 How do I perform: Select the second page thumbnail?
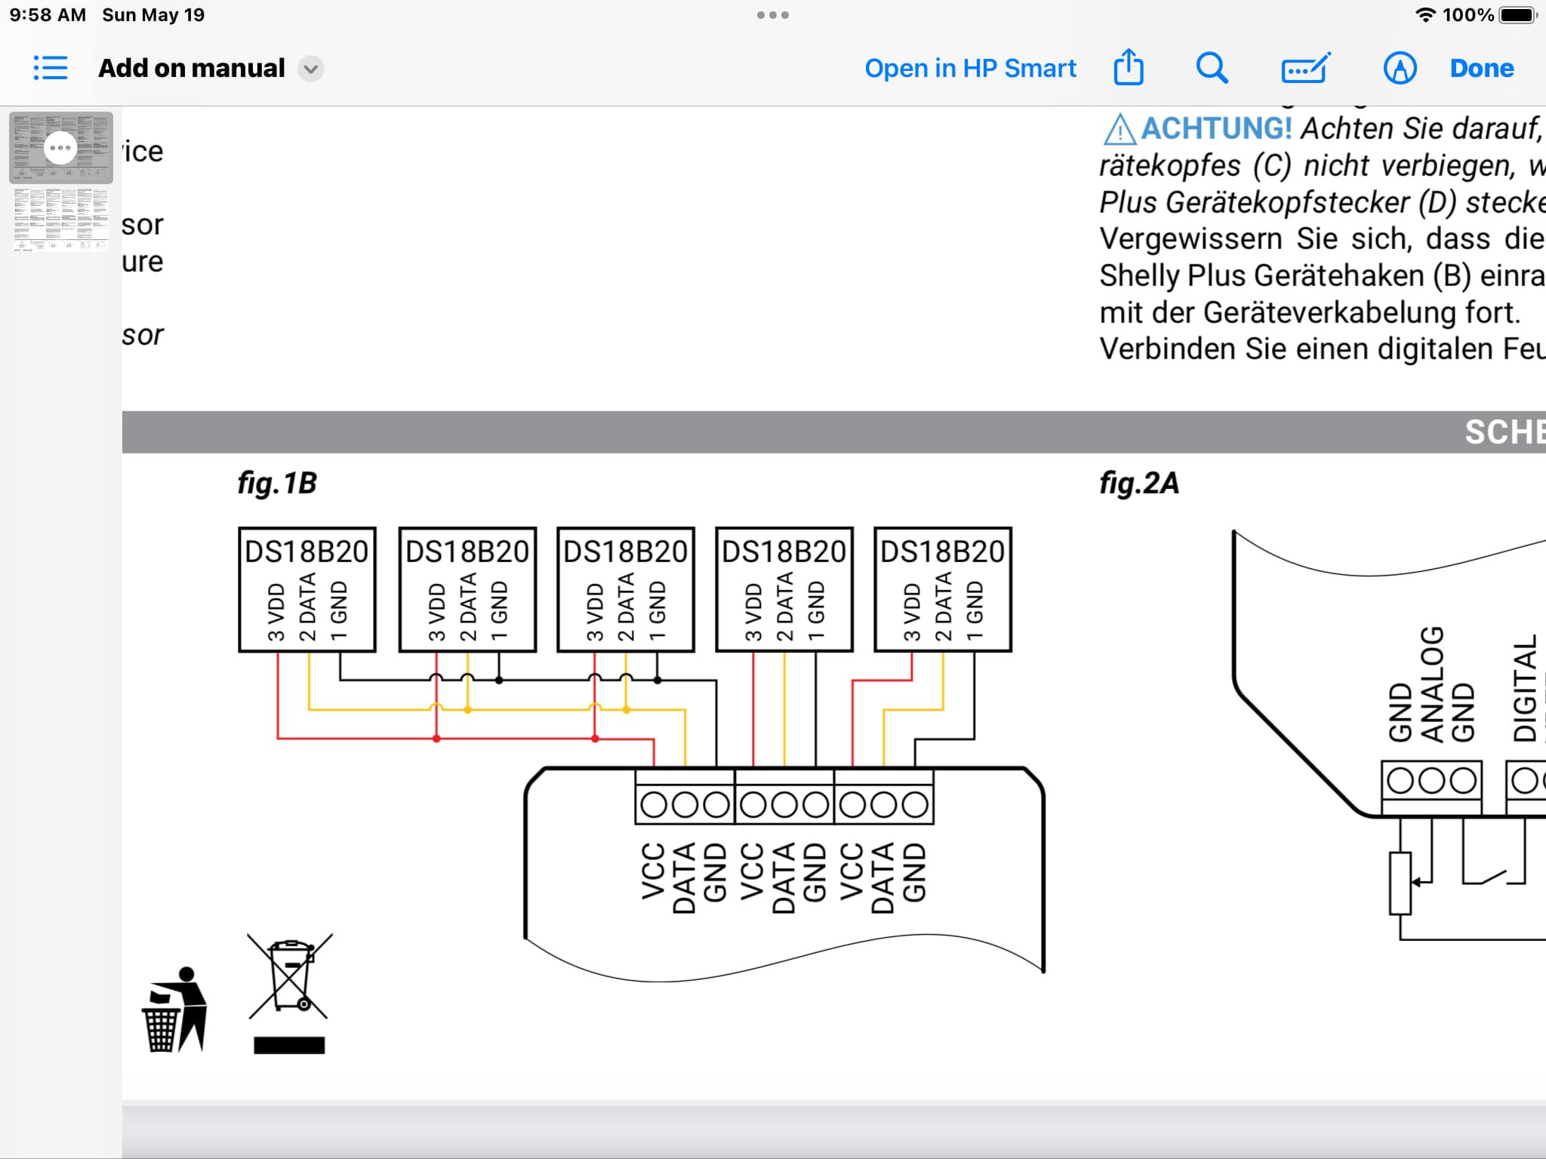pos(61,220)
